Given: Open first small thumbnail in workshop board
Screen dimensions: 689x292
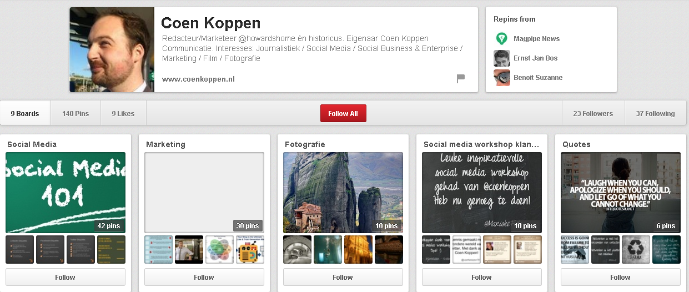Looking at the screenshot, I should (436, 249).
